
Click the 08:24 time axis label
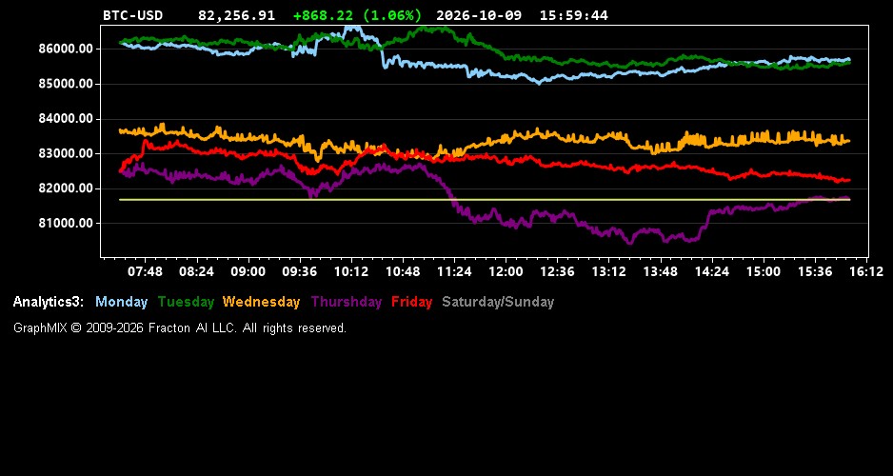[x=196, y=271]
